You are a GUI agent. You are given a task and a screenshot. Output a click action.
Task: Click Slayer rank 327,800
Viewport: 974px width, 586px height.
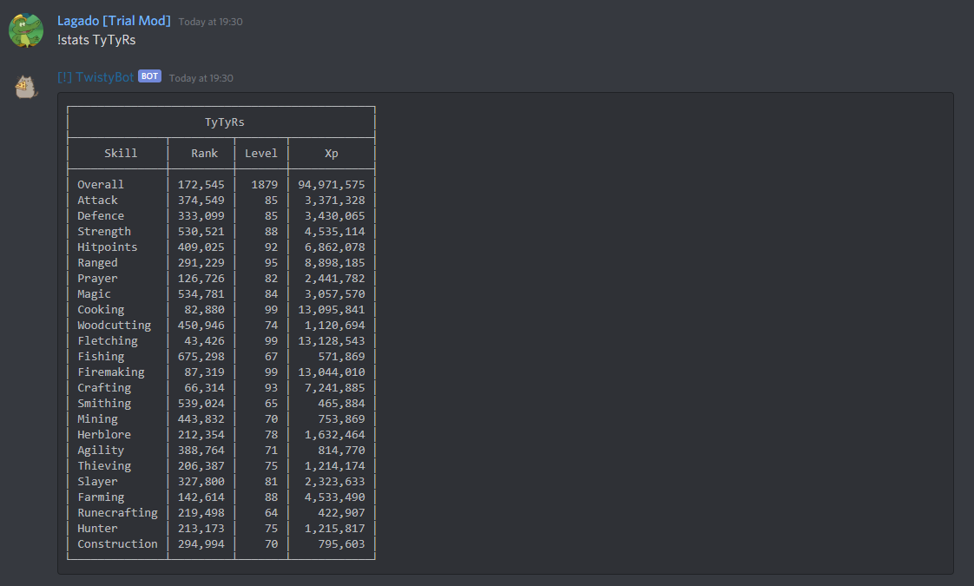click(201, 481)
